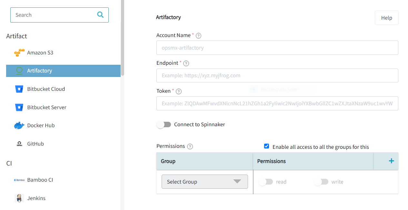Open the Bamboo CI integration

(x=19, y=180)
